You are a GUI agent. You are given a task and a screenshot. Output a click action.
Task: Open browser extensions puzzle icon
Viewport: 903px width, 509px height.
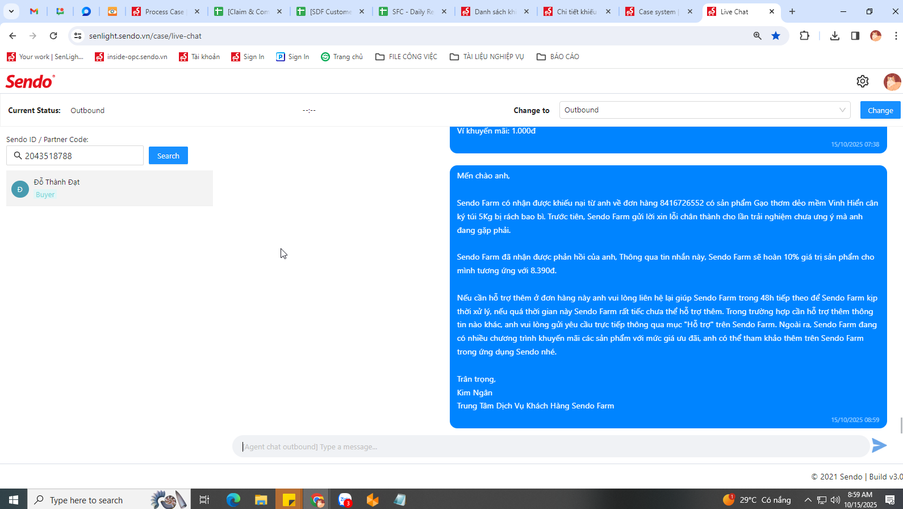coord(804,36)
